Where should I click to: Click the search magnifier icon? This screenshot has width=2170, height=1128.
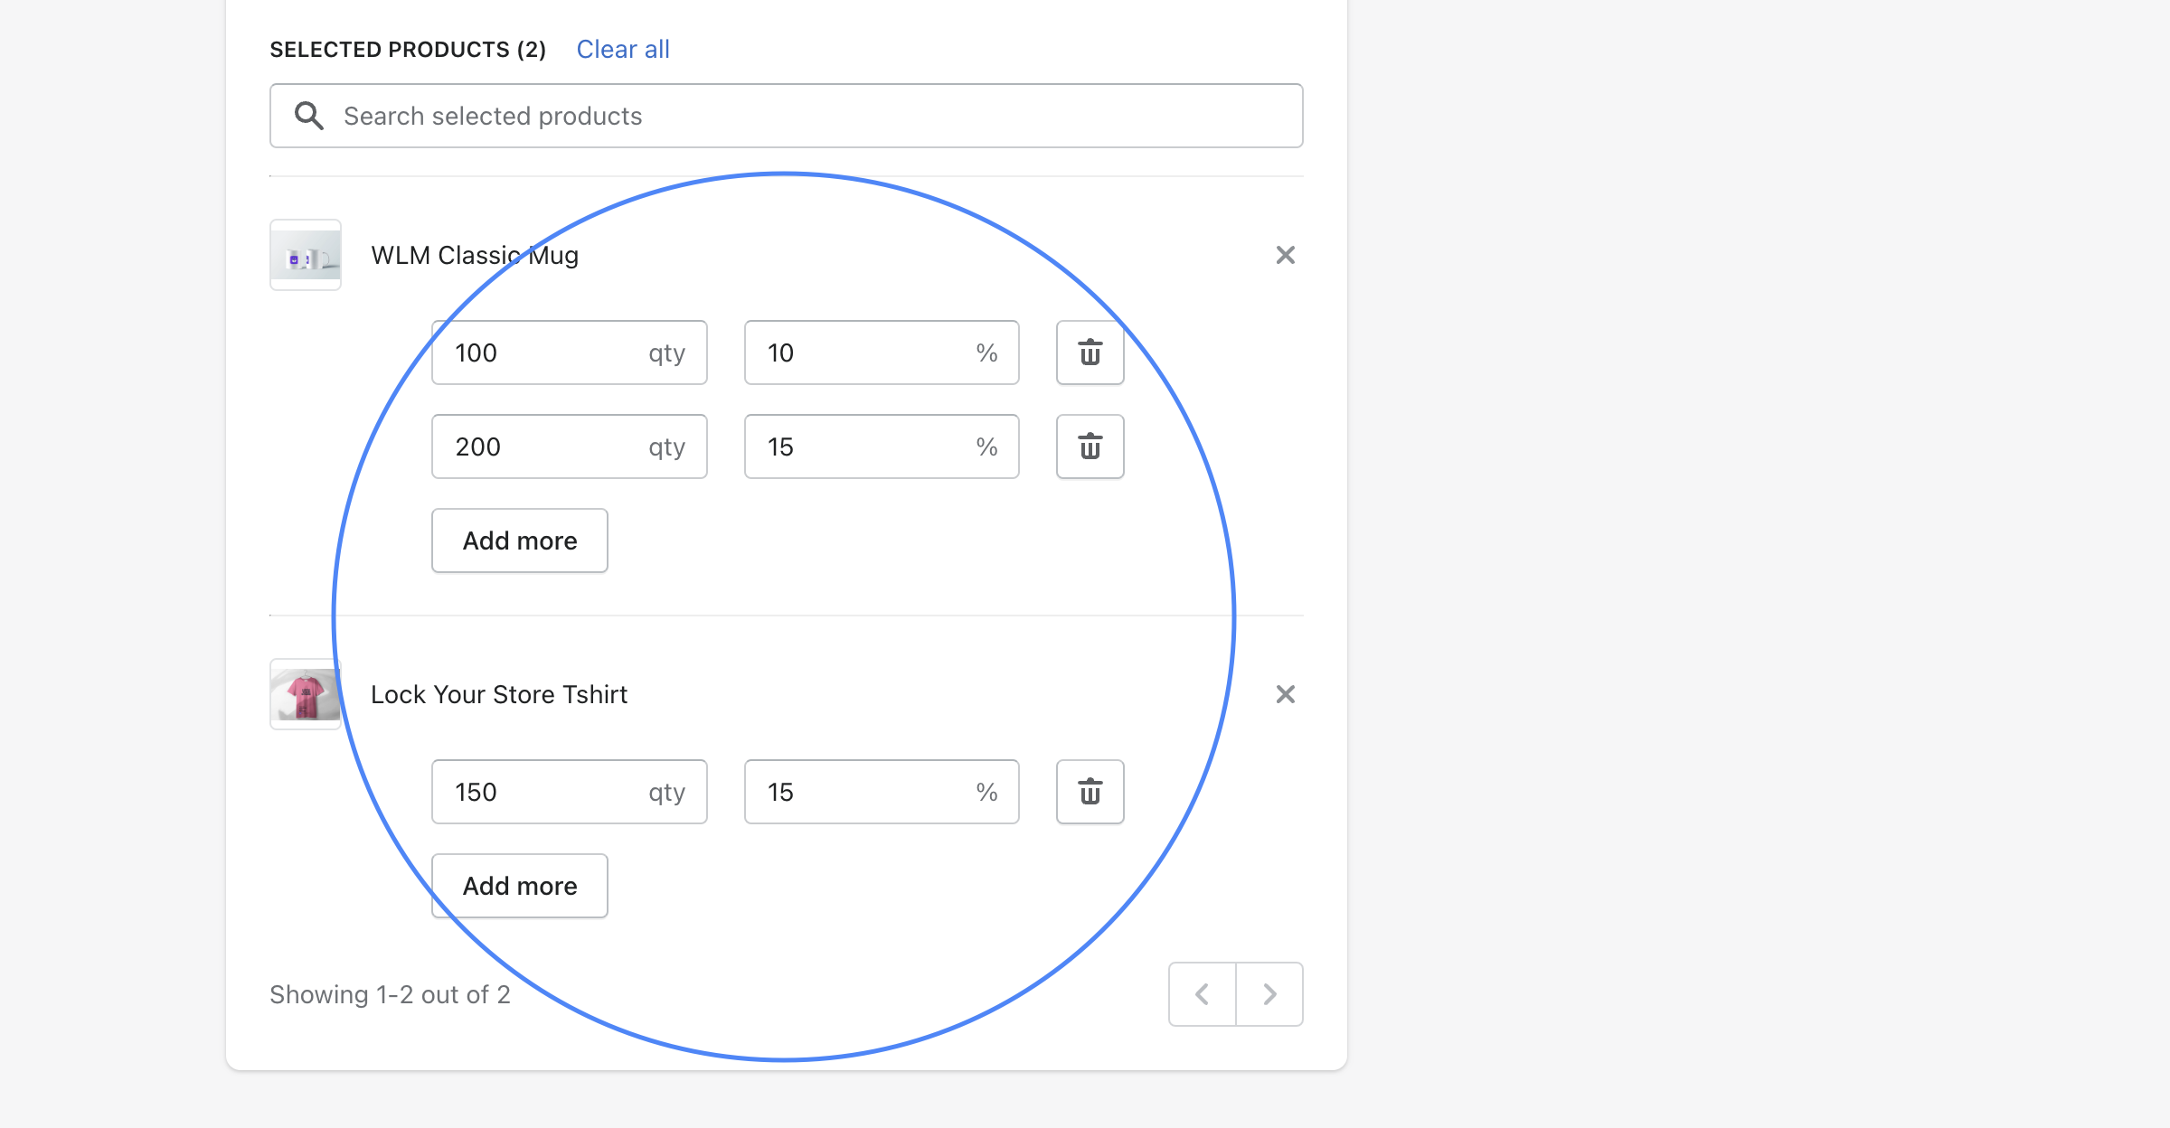[x=308, y=116]
